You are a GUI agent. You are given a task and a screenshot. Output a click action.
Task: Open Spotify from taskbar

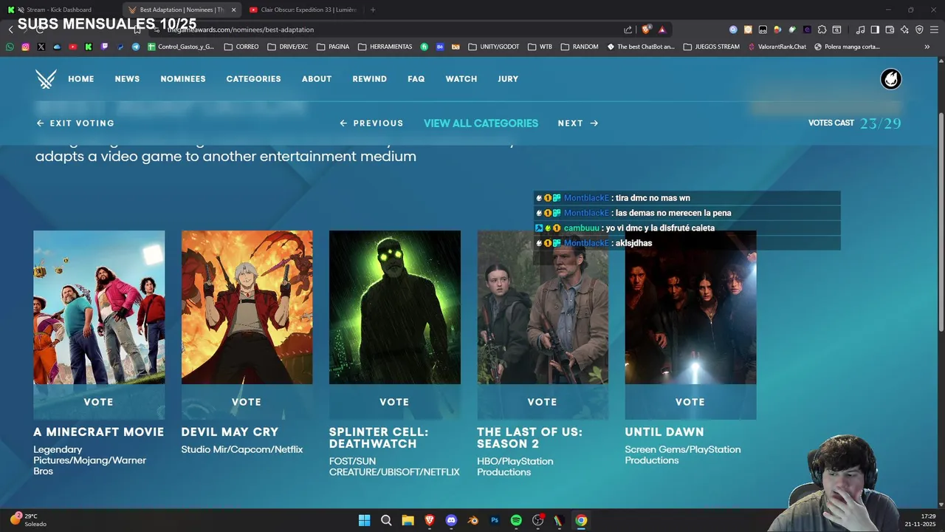pos(516,520)
